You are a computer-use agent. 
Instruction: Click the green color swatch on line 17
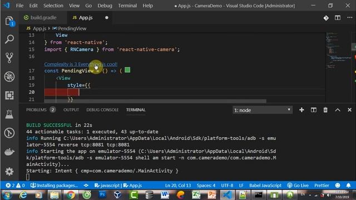(127, 70)
